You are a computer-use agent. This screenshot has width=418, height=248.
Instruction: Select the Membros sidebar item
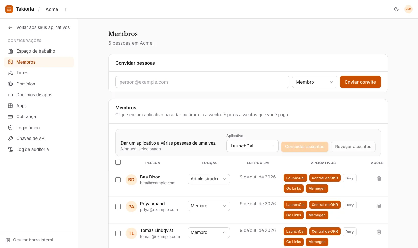click(39, 62)
